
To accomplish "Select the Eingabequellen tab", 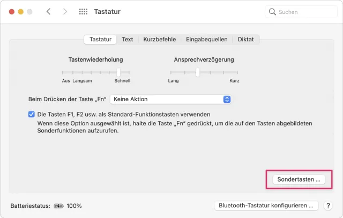I will point(207,39).
